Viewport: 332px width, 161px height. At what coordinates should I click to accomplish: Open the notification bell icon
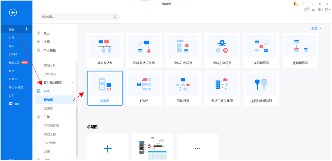pos(313,10)
